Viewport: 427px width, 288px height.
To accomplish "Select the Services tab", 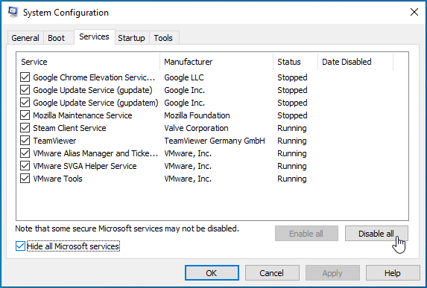I will 94,36.
